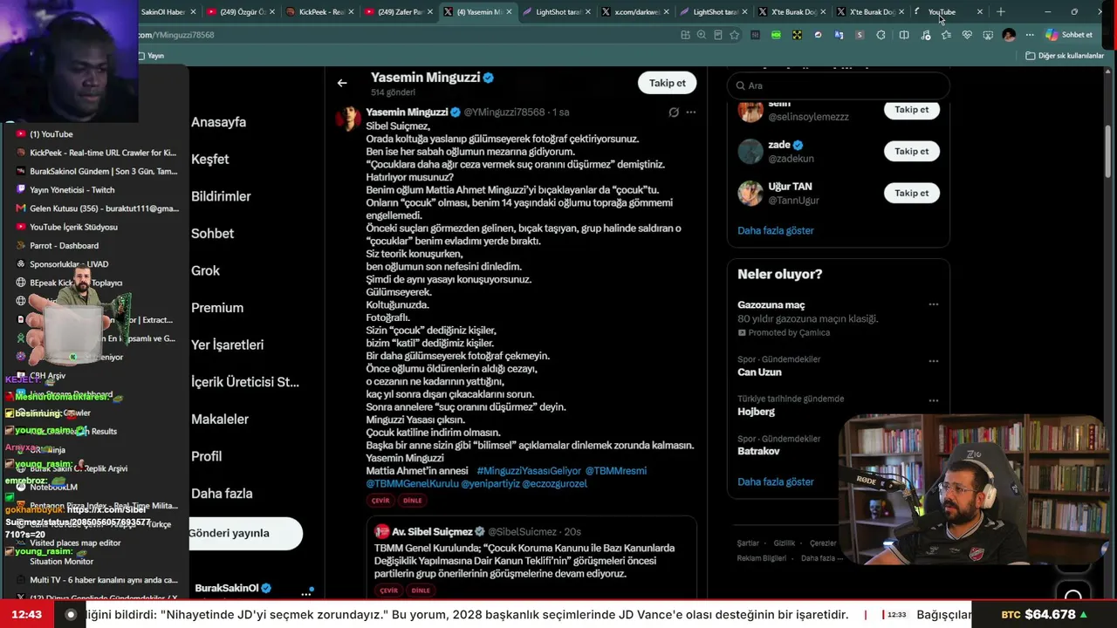1117x628 pixels.
Task: Open Anasayfa in X sidebar
Action: (218, 122)
